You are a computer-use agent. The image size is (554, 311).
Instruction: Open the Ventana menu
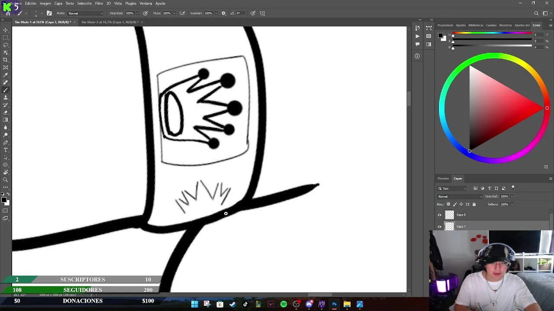(x=146, y=3)
